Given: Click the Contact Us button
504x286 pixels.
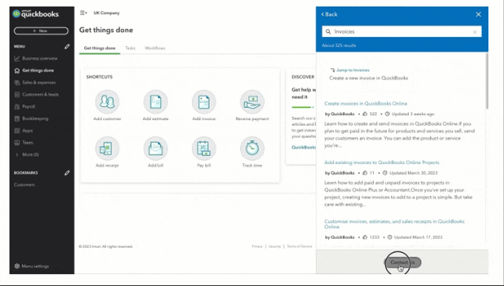Looking at the screenshot, I should tap(403, 263).
